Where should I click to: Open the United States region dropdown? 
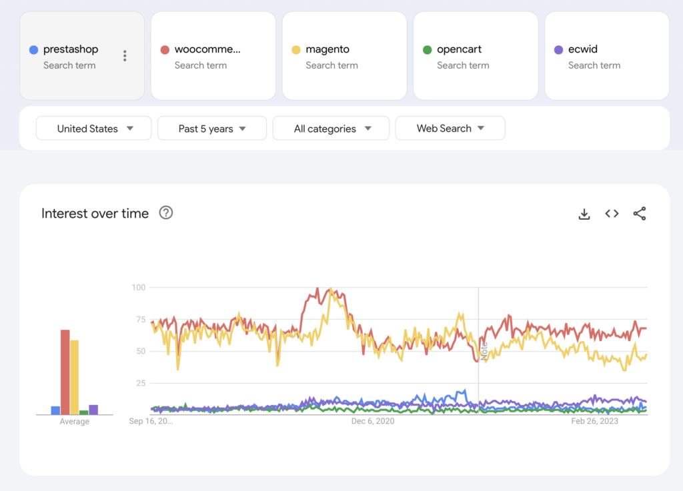93,129
